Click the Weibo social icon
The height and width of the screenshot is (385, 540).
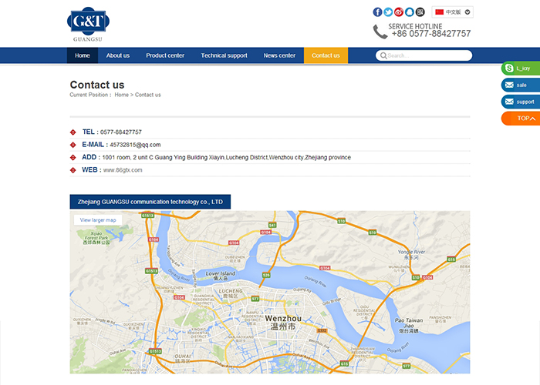399,12
